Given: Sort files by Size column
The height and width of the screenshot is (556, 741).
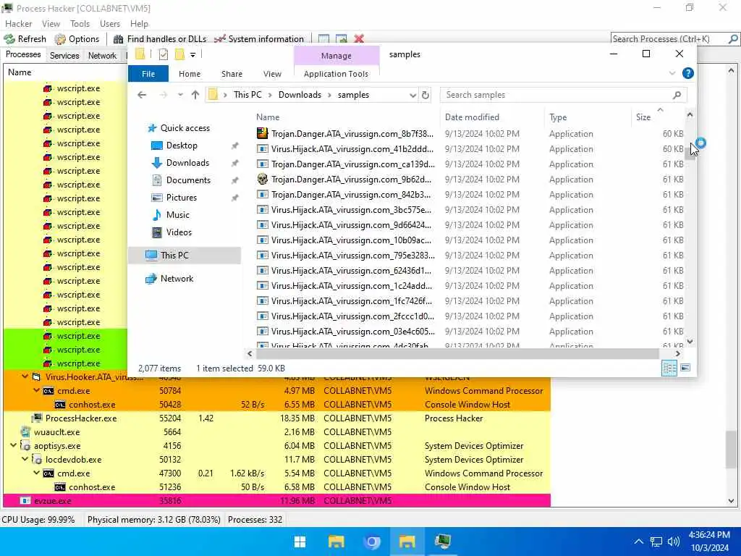Looking at the screenshot, I should coord(658,117).
